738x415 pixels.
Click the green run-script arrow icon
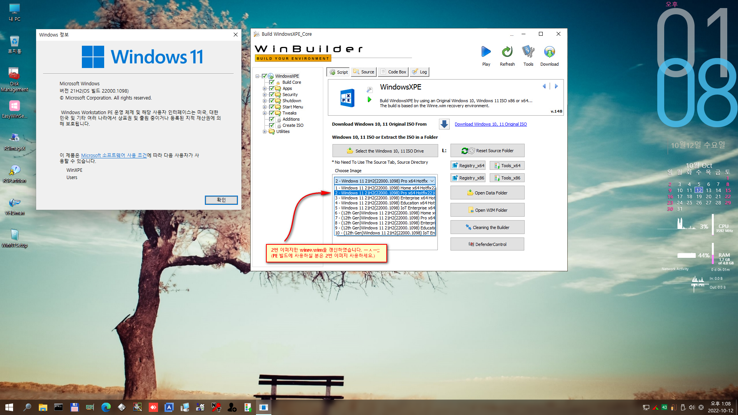[369, 100]
